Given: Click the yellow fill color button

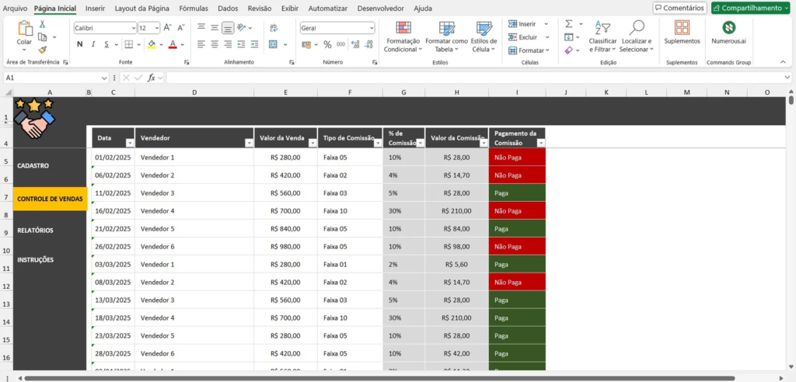Looking at the screenshot, I should pos(152,45).
